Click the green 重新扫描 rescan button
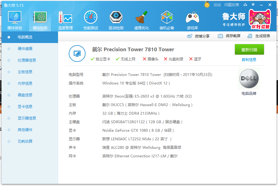 [x=249, y=50]
